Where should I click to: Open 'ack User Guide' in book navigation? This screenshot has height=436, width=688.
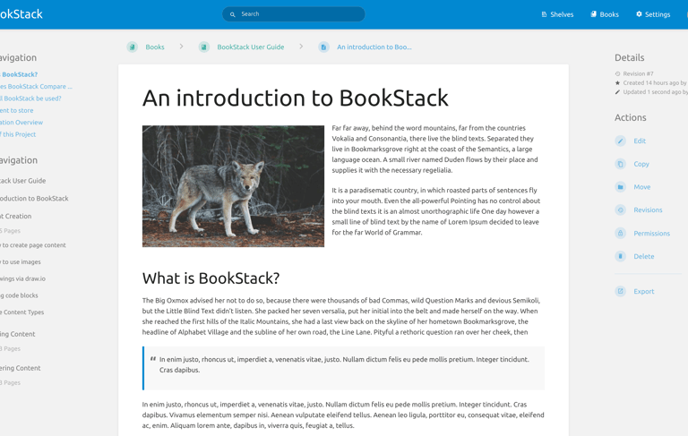pyautogui.click(x=22, y=181)
